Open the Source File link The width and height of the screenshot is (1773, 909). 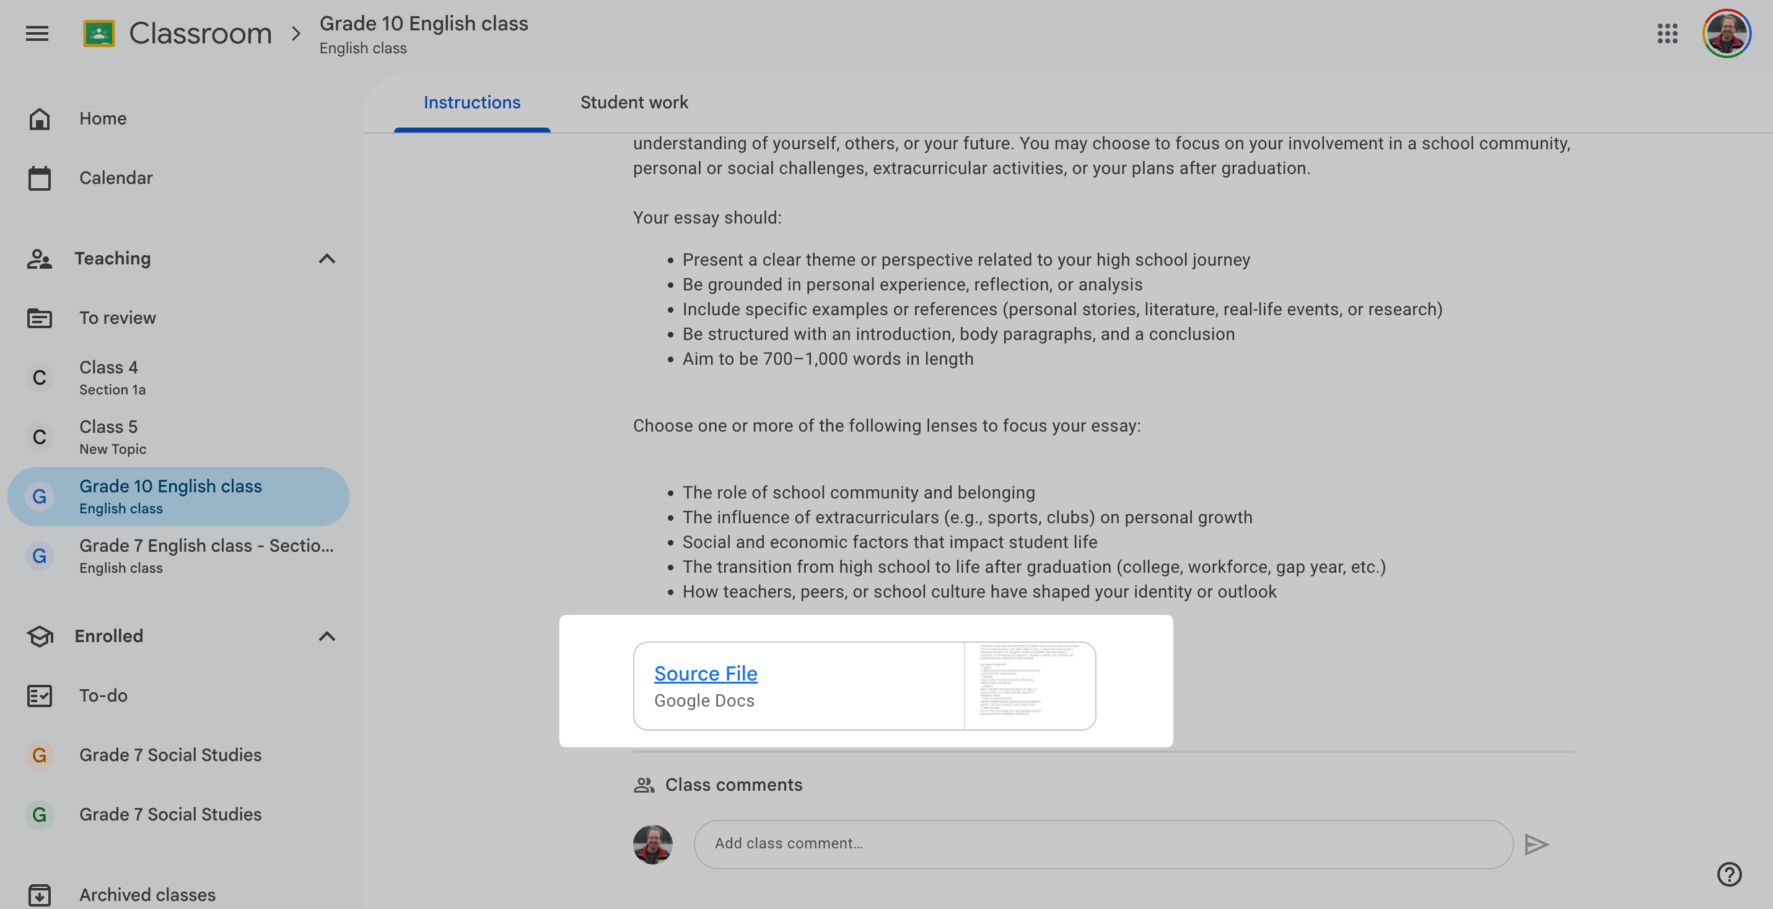coord(706,673)
